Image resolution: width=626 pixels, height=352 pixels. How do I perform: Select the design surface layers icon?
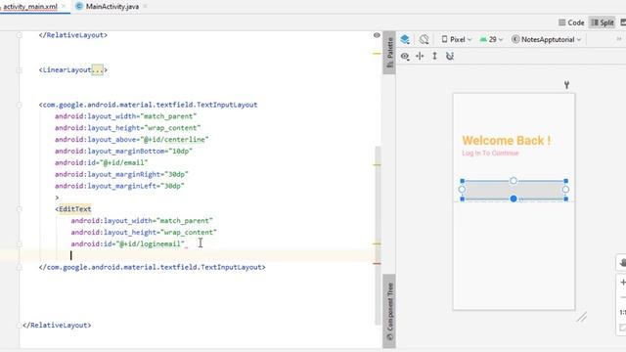(405, 39)
